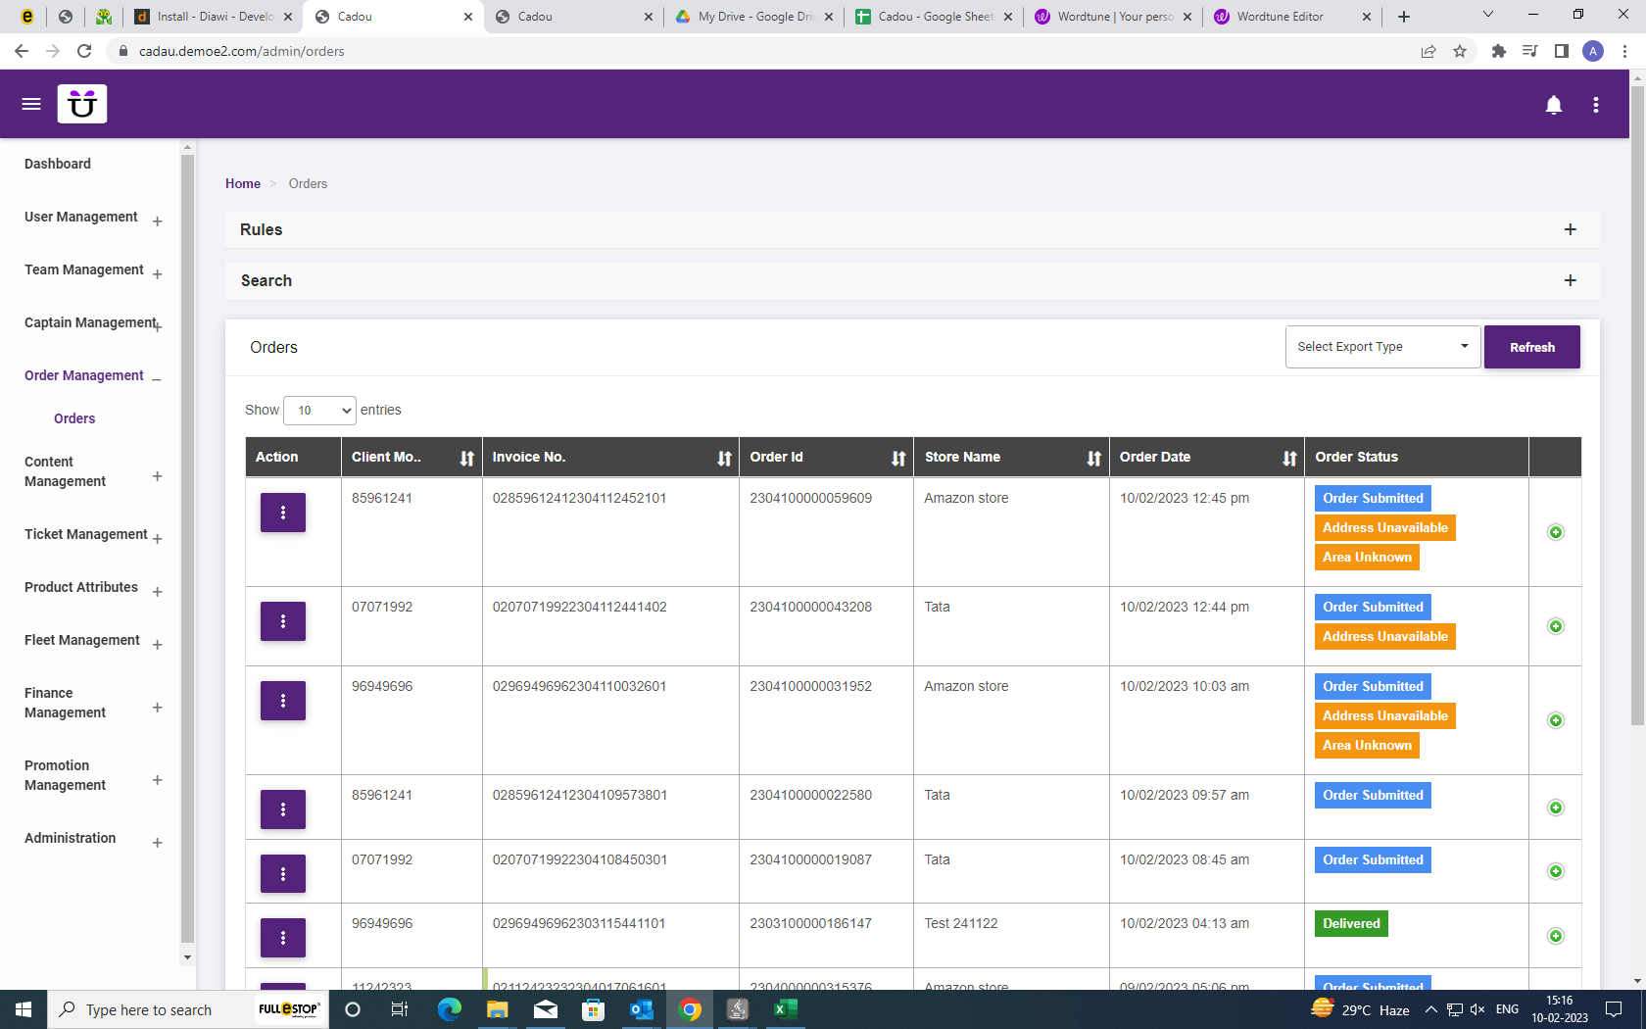Screen dimensions: 1646x1029
Task: Open the notifications bell
Action: pos(1554,105)
